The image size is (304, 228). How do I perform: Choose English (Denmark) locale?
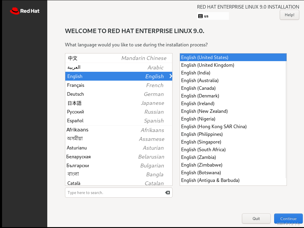233,96
